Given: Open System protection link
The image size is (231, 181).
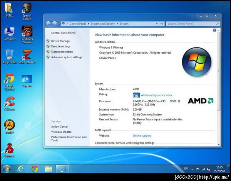Looking at the screenshot, I should point(62,52).
